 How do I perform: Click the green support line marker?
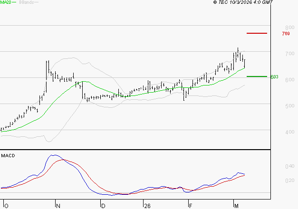coord(257,76)
